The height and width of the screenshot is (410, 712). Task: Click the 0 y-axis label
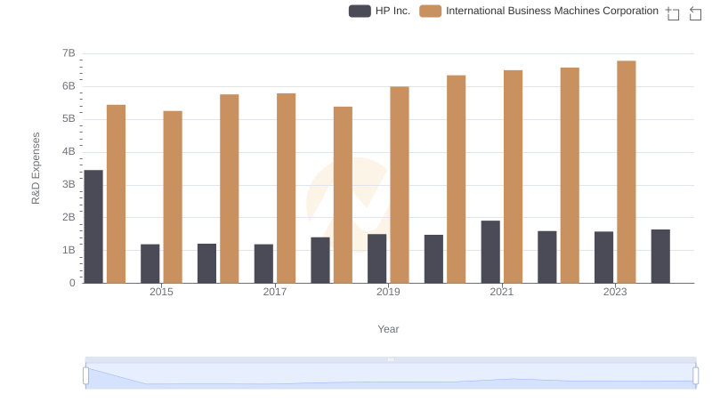click(x=72, y=283)
